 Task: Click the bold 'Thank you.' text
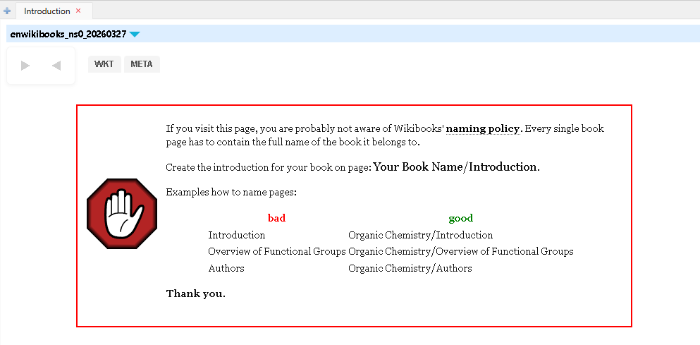195,293
